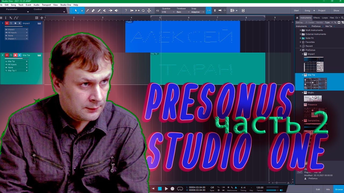Select the Eraser tool
The height and width of the screenshot is (193, 344).
click(x=93, y=10)
